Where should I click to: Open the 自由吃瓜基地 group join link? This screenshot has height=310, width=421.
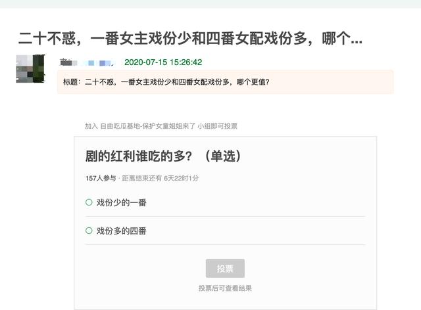(x=147, y=126)
